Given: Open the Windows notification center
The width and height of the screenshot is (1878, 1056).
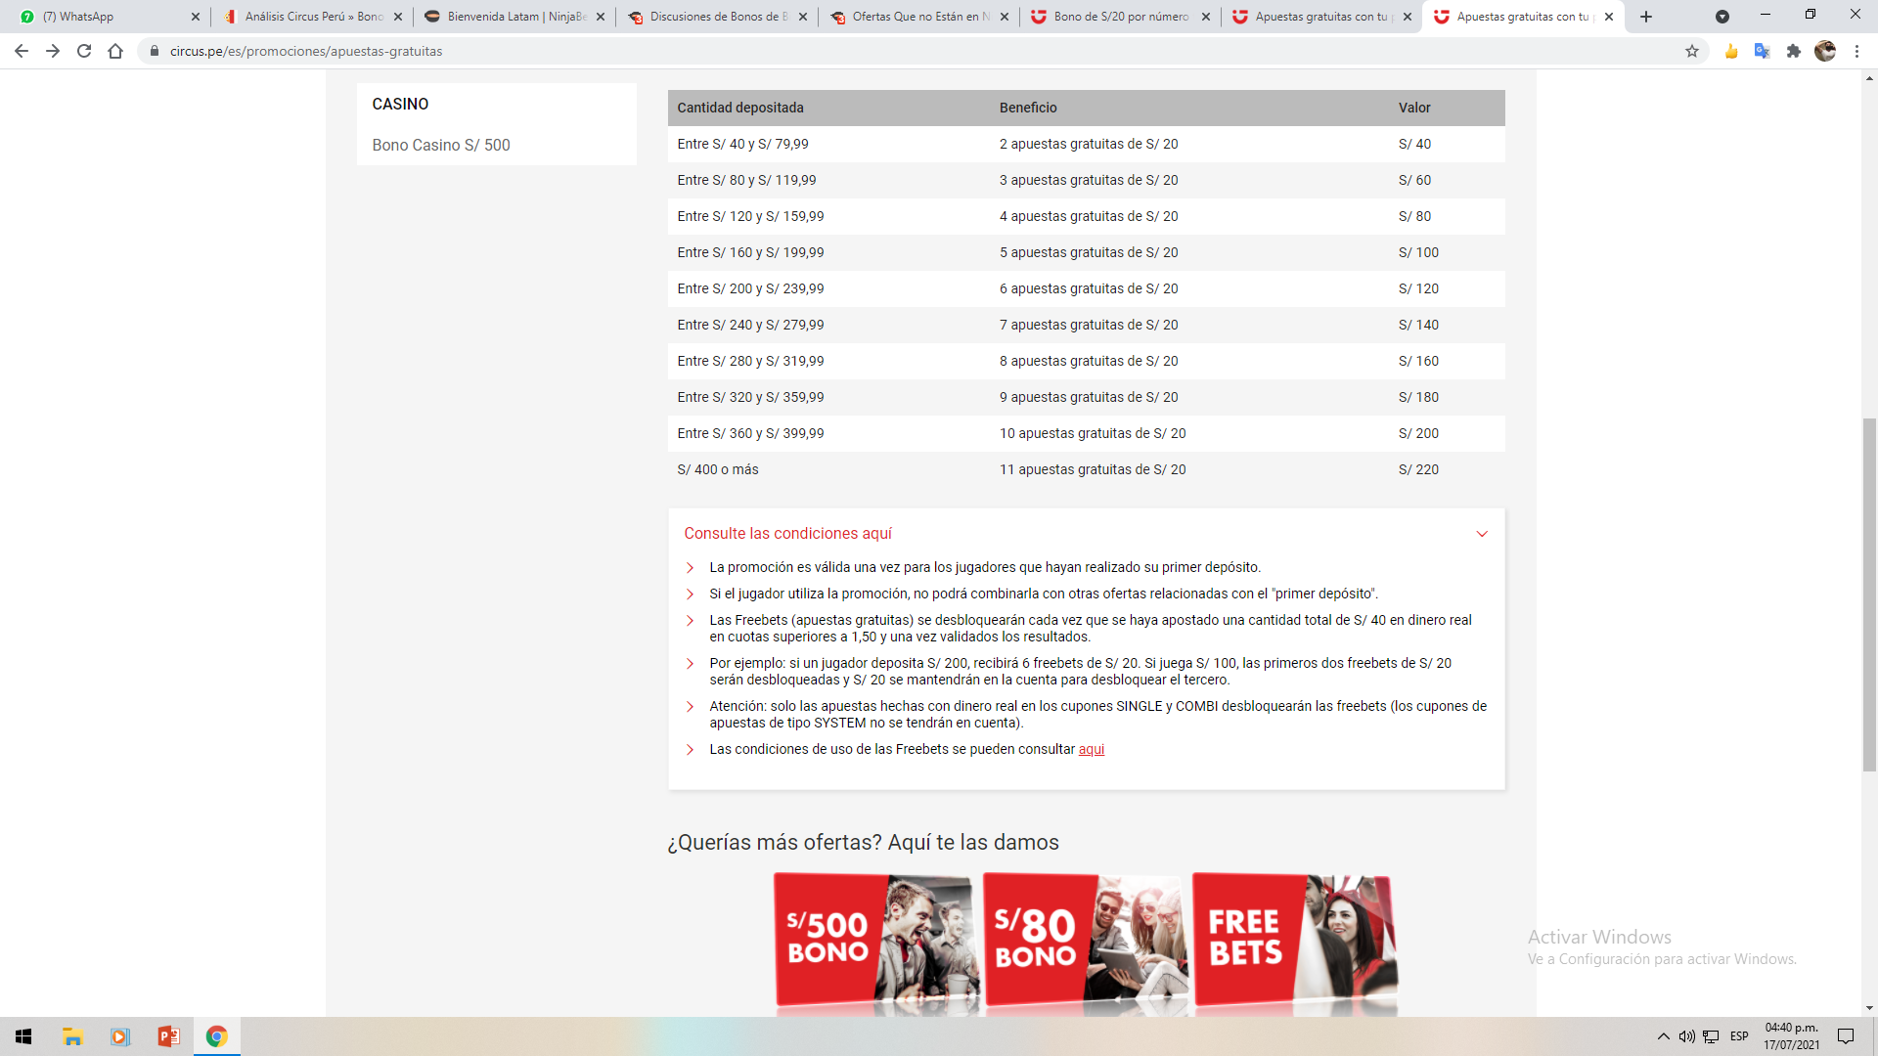Looking at the screenshot, I should point(1846,1036).
